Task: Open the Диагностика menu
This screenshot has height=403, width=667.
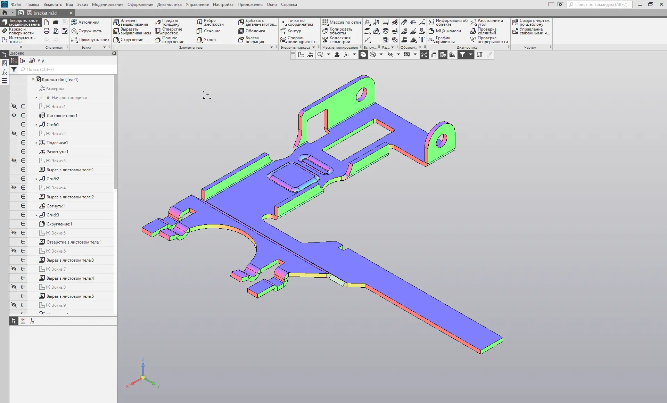Action: point(169,5)
